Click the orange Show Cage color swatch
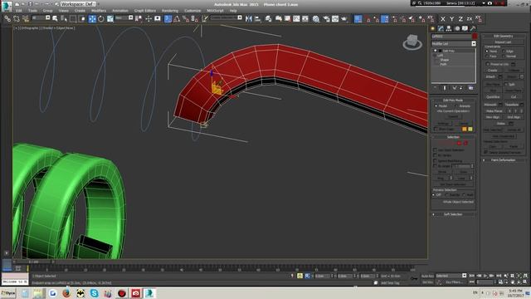 point(465,130)
